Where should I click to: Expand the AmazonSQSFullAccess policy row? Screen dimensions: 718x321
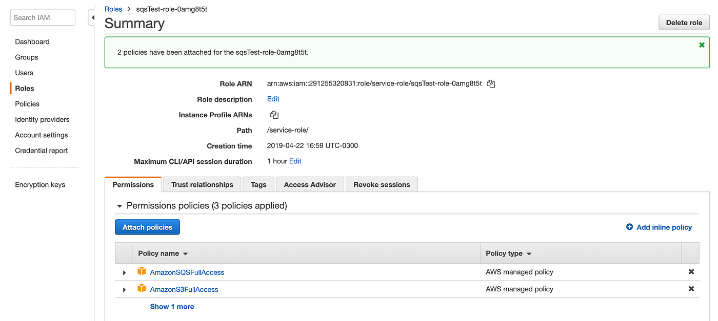pyautogui.click(x=124, y=273)
